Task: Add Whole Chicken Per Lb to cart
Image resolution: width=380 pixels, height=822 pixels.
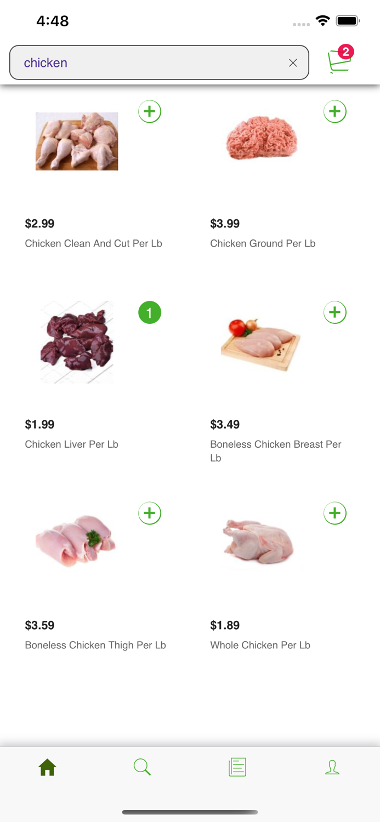Action: click(335, 513)
